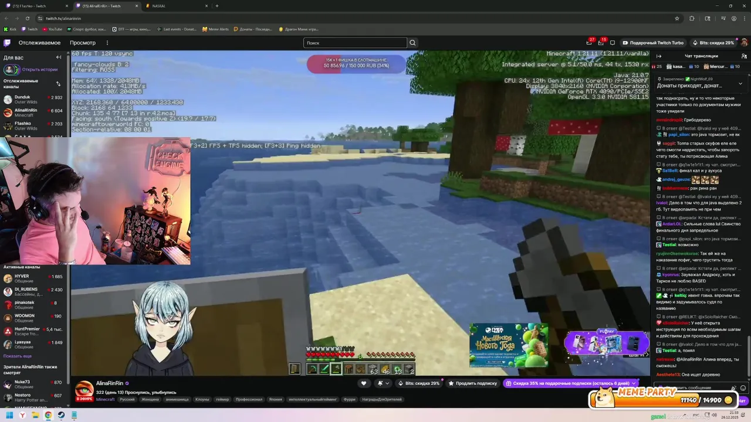The image size is (751, 422).
Task: Open Nuke73 channel in the sidebar
Action: point(33,384)
